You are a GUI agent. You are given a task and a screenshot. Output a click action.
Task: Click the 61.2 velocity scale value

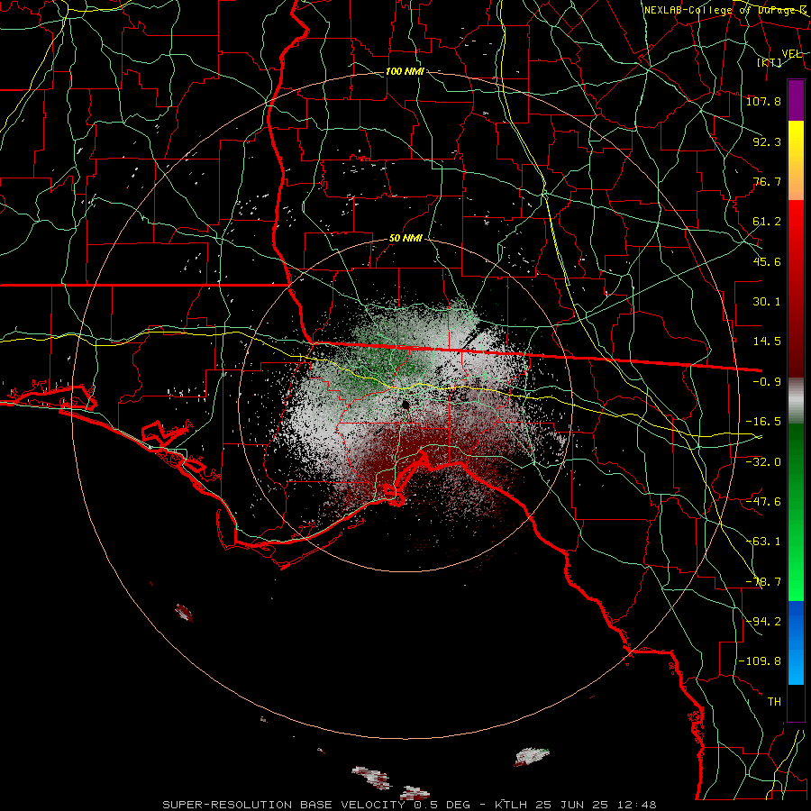coord(767,222)
